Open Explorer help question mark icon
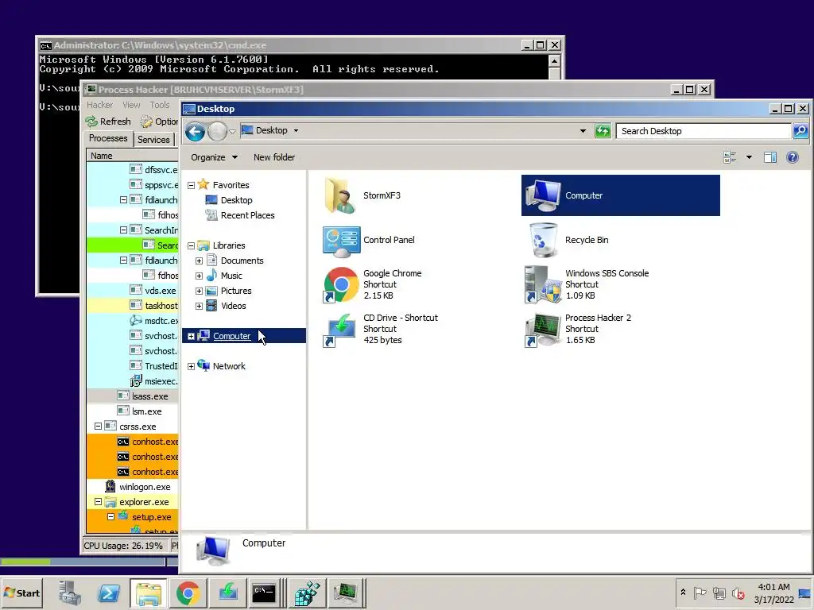This screenshot has width=814, height=610. tap(793, 157)
